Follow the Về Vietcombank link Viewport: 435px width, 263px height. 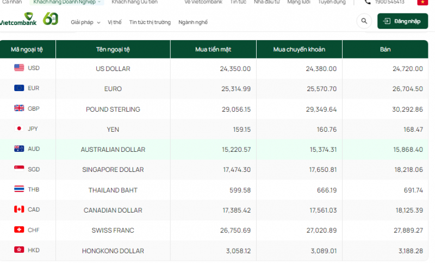click(x=203, y=2)
